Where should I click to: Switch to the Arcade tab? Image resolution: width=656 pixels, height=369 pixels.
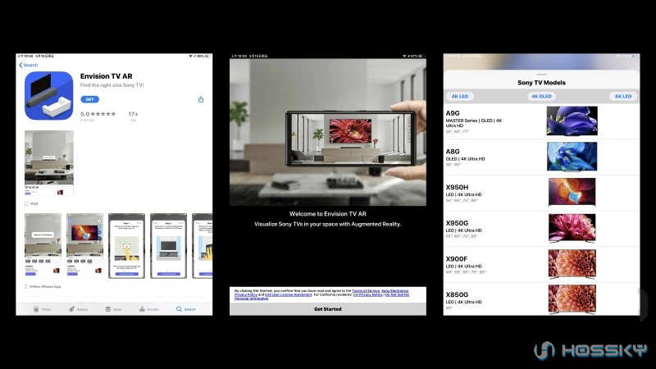point(149,309)
